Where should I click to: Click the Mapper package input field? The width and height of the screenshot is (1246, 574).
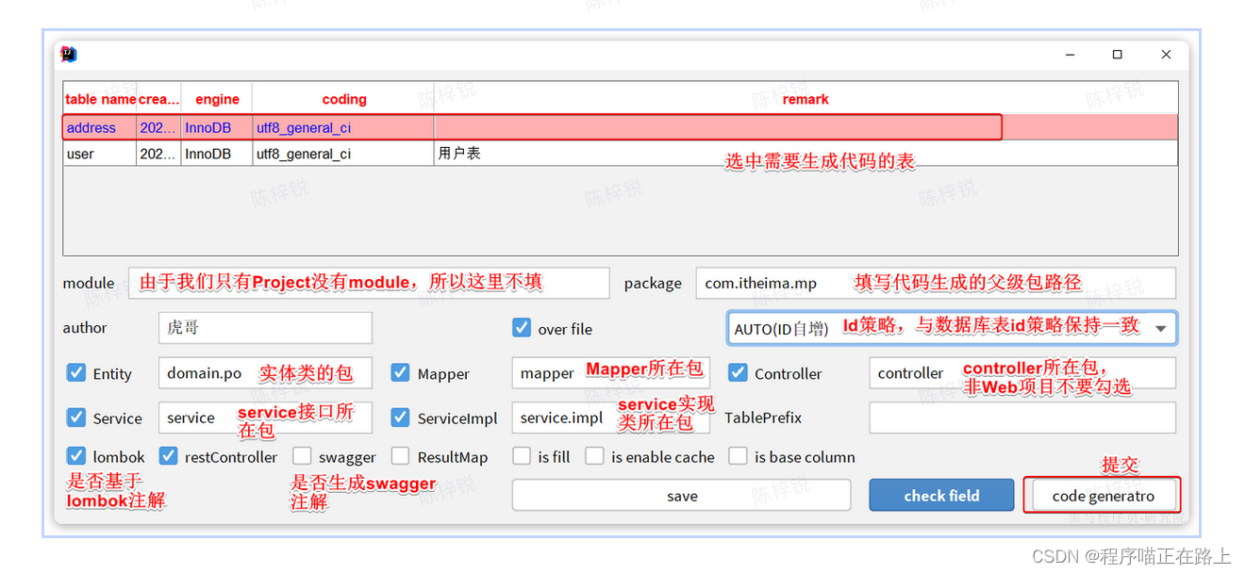coord(610,373)
